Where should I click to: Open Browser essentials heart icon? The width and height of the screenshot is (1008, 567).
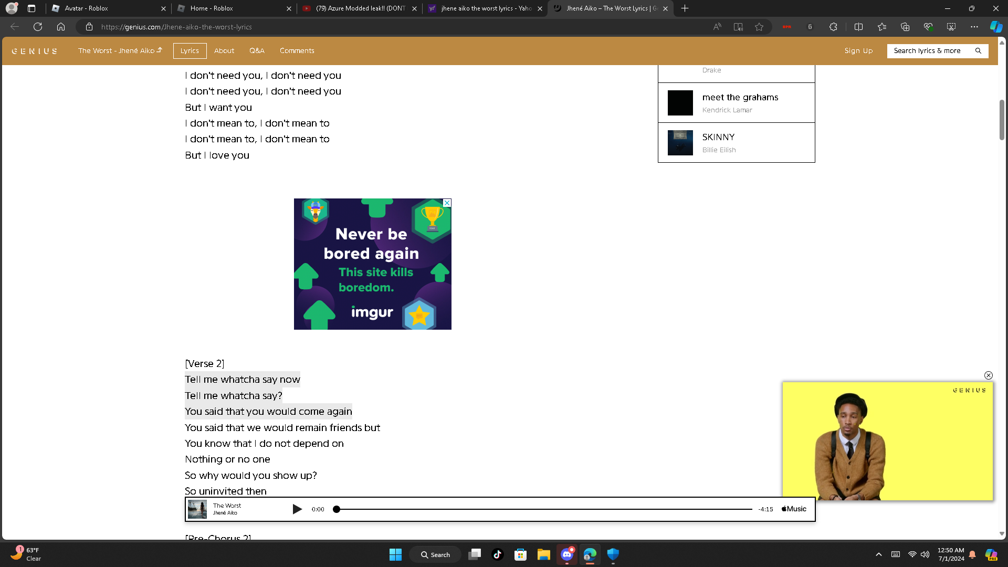(928, 27)
